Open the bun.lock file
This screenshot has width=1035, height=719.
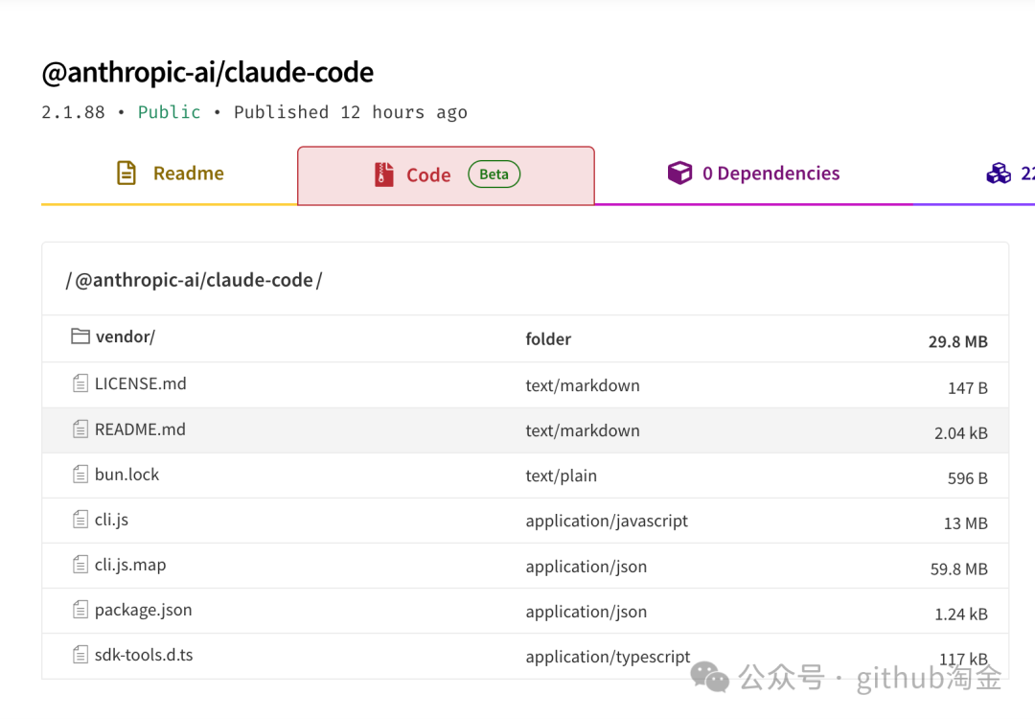click(127, 474)
